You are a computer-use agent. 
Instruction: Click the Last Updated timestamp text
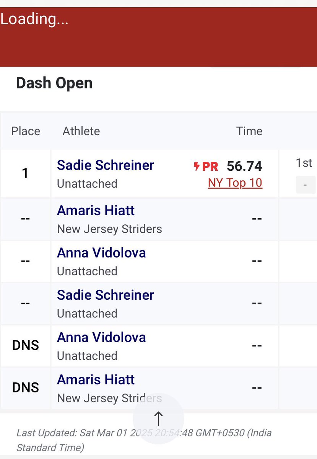[144, 440]
